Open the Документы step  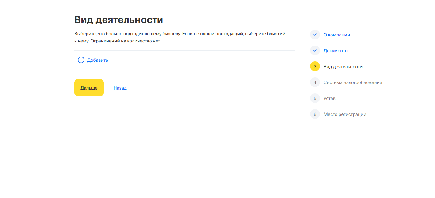(336, 51)
